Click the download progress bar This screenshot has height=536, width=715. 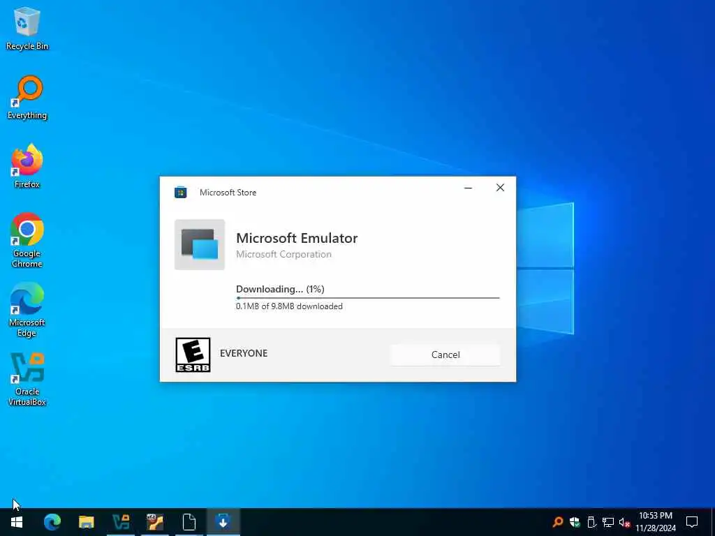367,297
